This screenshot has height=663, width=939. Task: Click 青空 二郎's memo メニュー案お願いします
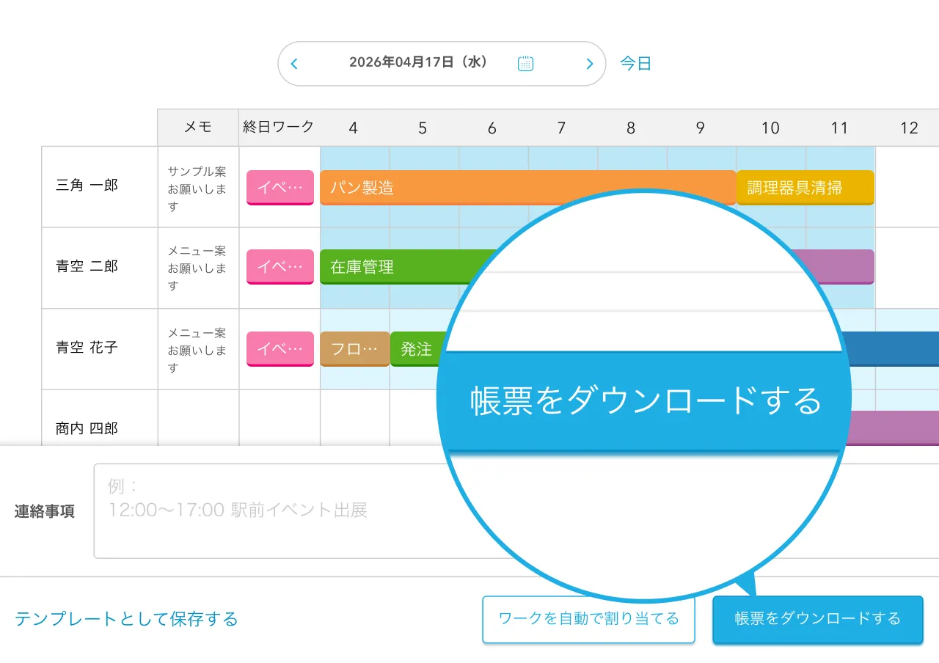click(197, 268)
